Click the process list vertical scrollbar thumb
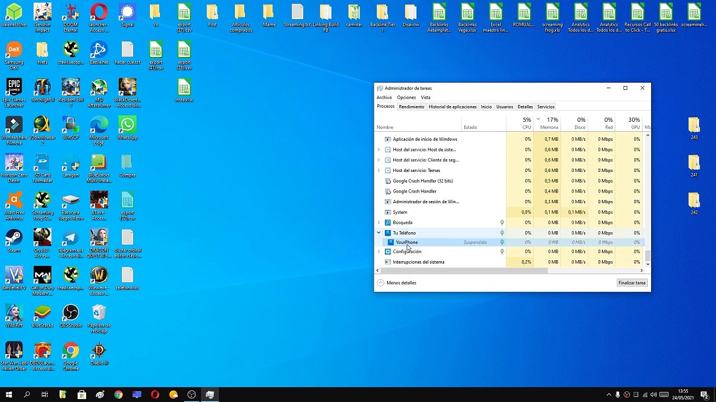This screenshot has height=402, width=716. (648, 256)
